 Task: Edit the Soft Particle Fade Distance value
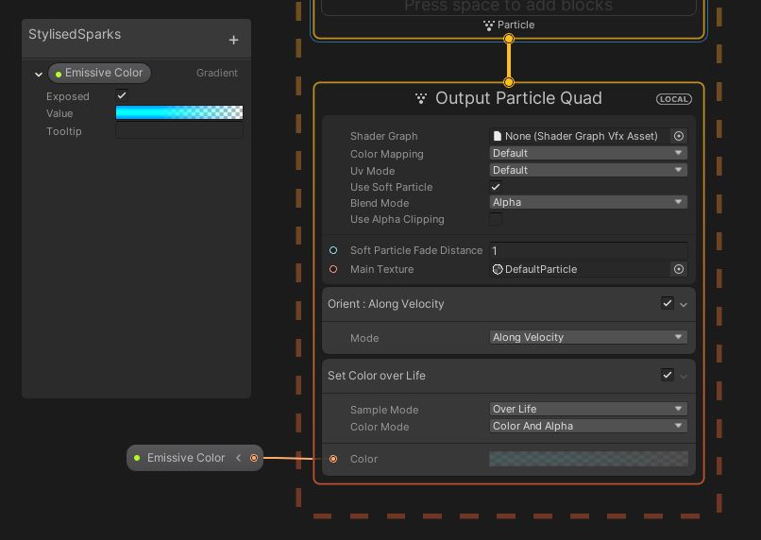click(x=588, y=250)
